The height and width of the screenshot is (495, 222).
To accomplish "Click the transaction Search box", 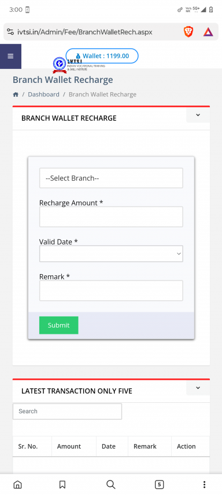I will pyautogui.click(x=68, y=412).
